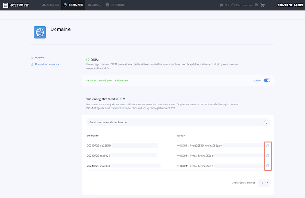
Task: Click the k=ed25519 DKIM value text
Action: click(x=199, y=146)
